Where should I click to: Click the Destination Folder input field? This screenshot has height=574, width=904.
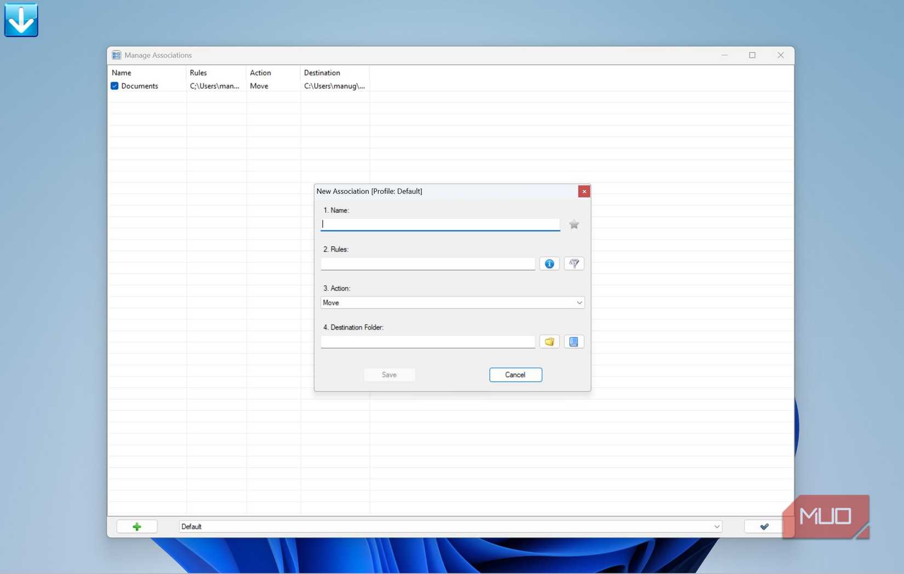tap(428, 342)
